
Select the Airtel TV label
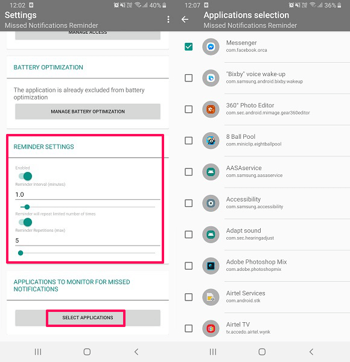click(x=238, y=325)
